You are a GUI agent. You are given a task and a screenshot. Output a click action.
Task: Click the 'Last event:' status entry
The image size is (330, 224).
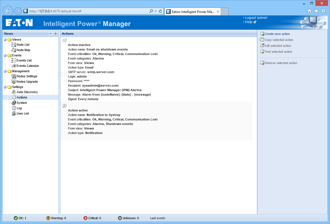[x=158, y=218]
